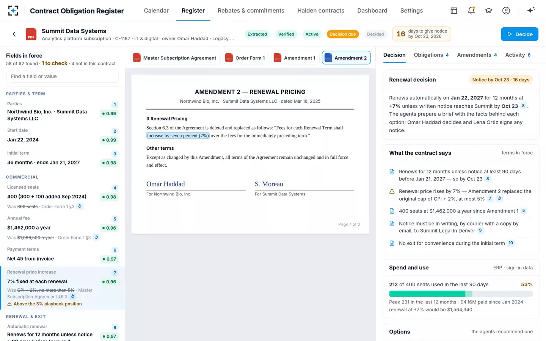The height and width of the screenshot is (341, 546).
Task: Click the blue Decide button
Action: pyautogui.click(x=519, y=34)
